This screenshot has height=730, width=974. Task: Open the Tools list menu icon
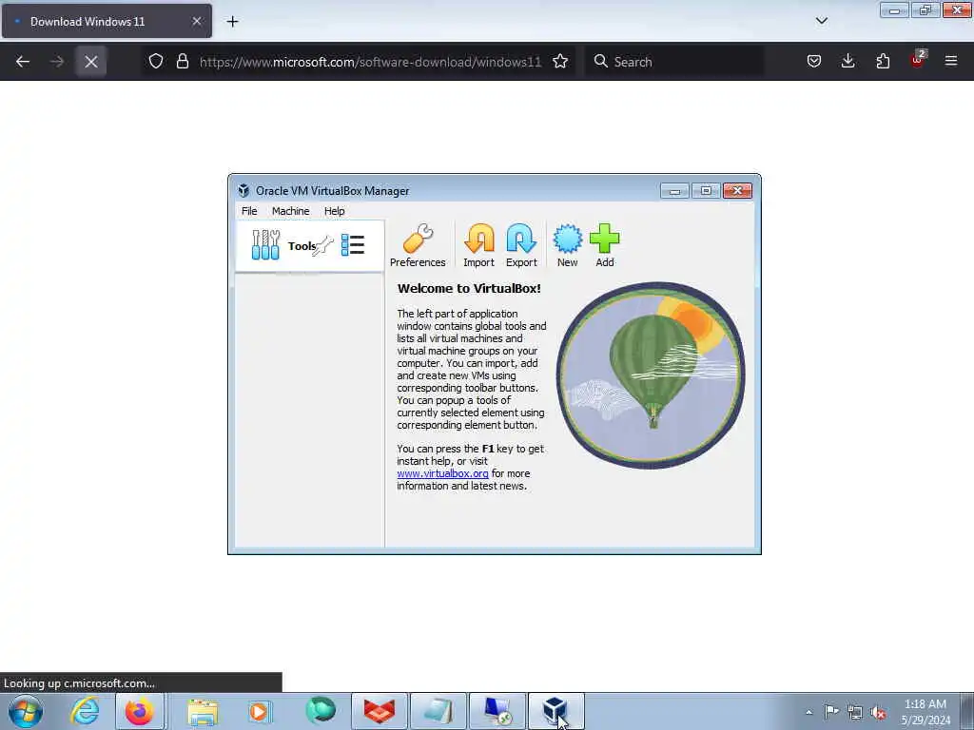[x=353, y=245]
